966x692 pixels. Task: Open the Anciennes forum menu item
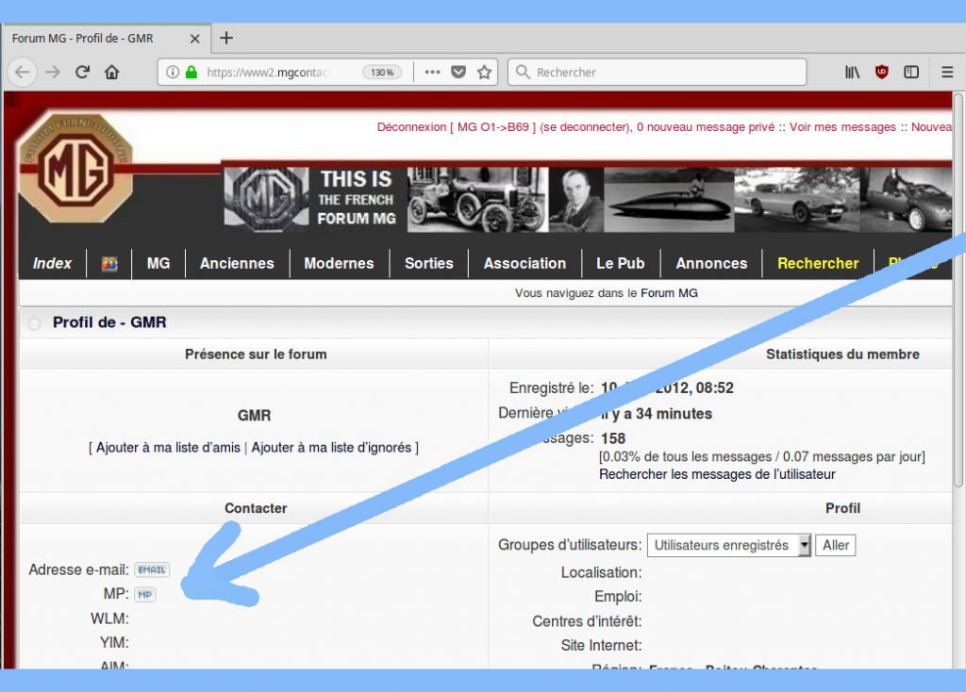tap(237, 263)
